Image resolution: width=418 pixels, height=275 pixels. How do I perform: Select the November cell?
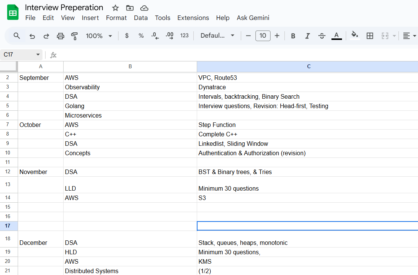pyautogui.click(x=41, y=172)
